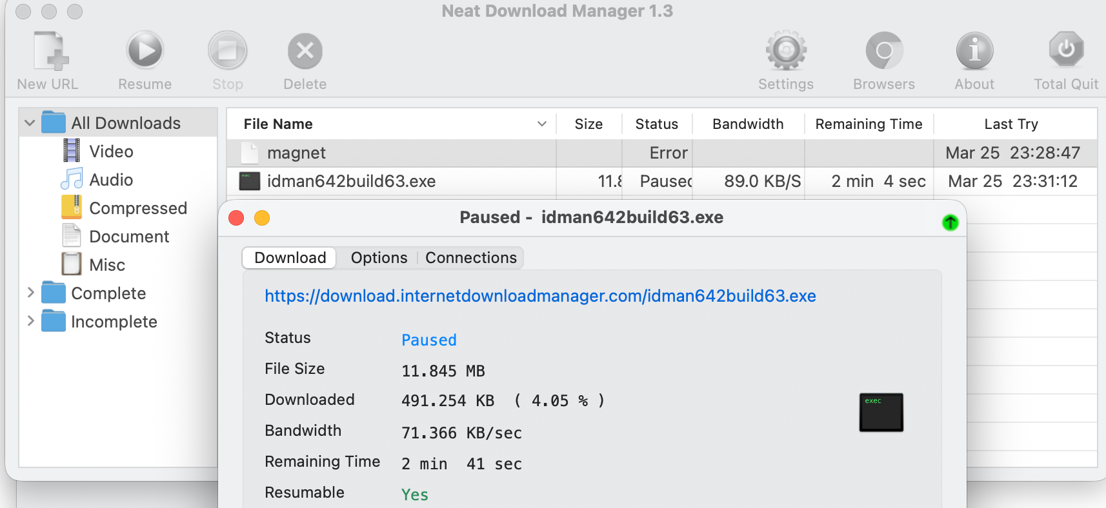Screen dimensions: 1106x508
Task: Select the magnet download row
Action: (x=661, y=153)
